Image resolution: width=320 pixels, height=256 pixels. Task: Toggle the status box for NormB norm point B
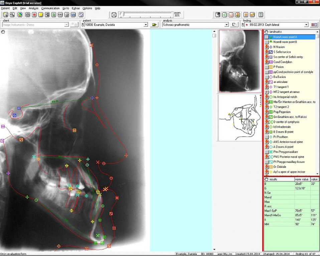267,42
